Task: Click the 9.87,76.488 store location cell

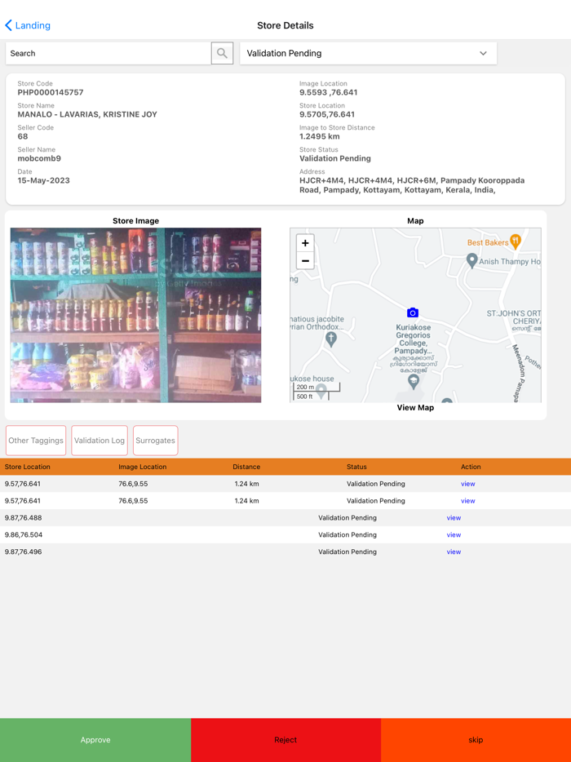Action: 24,517
